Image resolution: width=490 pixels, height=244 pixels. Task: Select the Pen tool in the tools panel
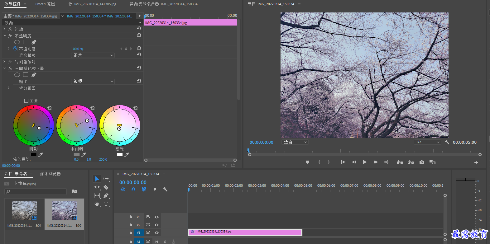tap(106, 195)
